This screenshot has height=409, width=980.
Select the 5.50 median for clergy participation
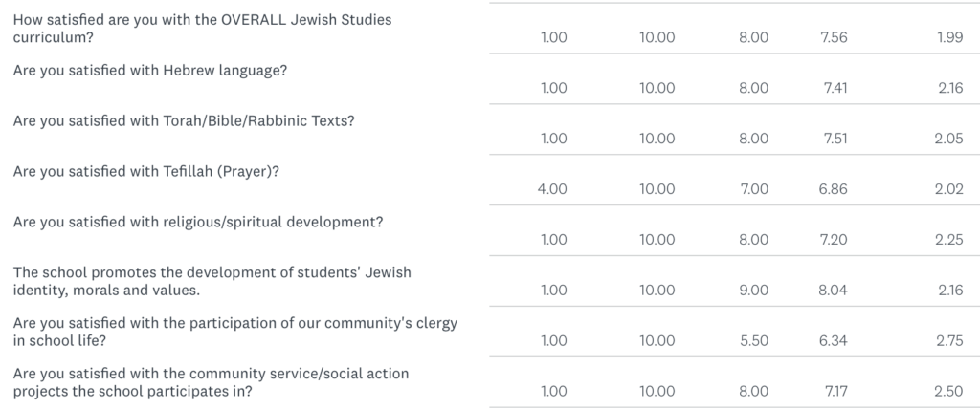pyautogui.click(x=754, y=341)
